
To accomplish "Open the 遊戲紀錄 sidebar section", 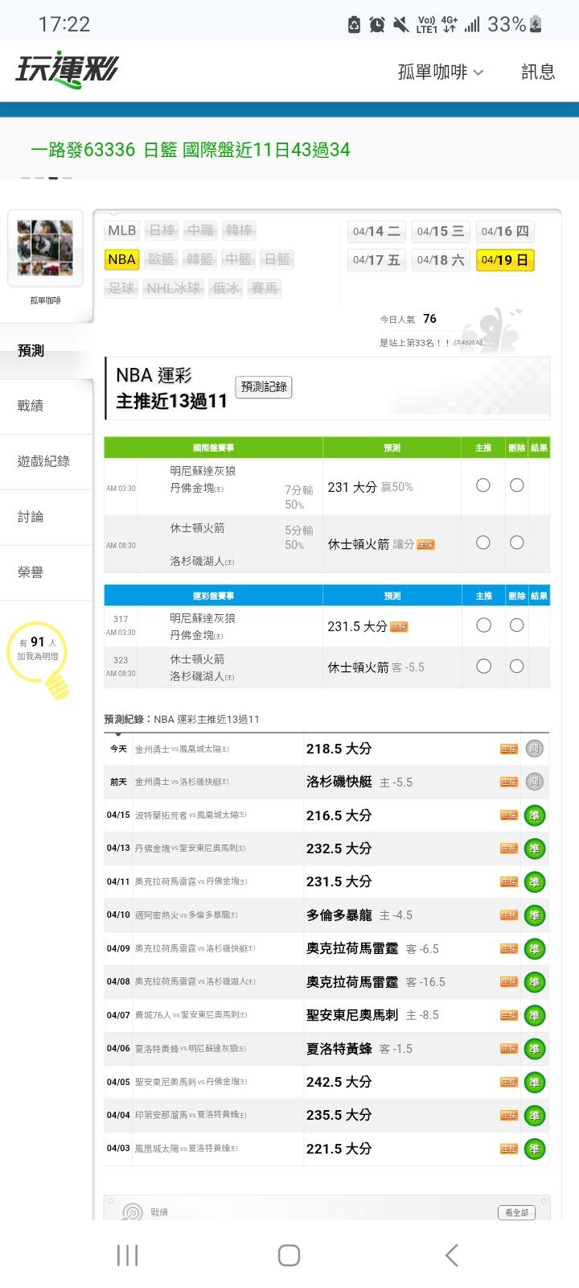I will coord(47,461).
